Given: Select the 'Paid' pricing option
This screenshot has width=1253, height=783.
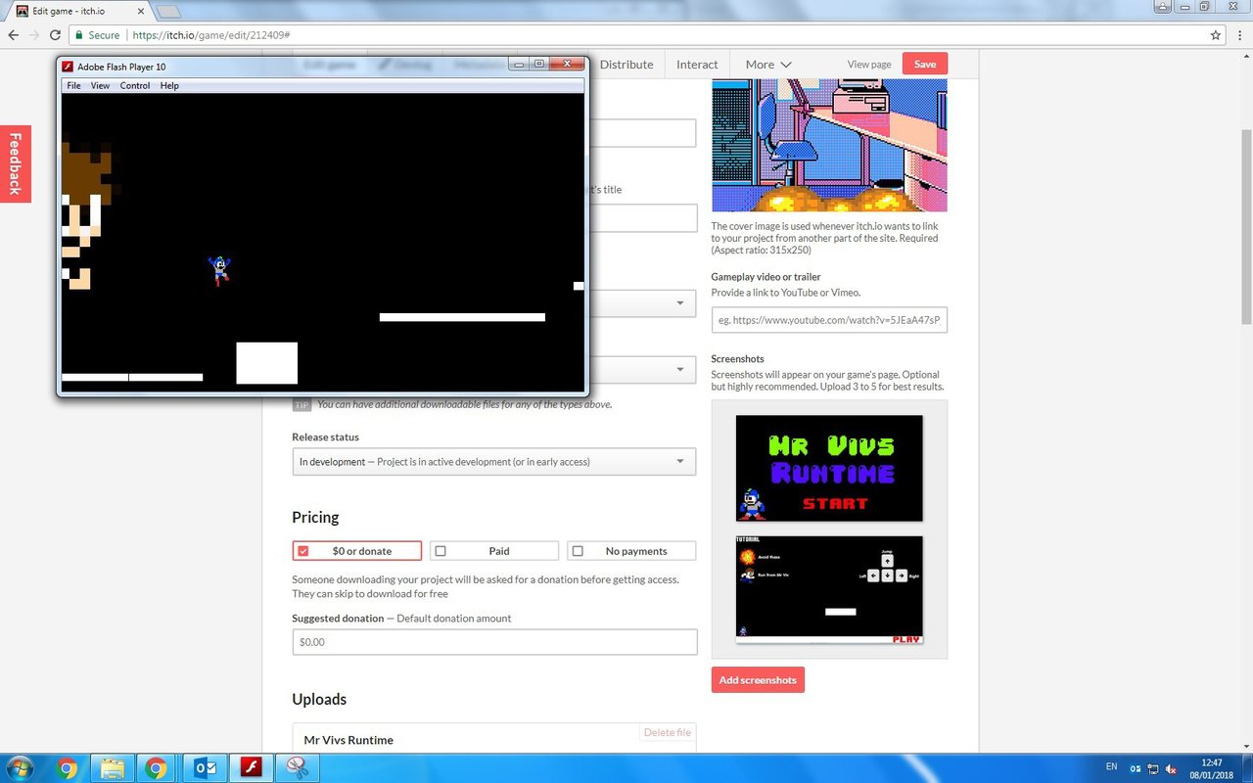Looking at the screenshot, I should tap(494, 551).
